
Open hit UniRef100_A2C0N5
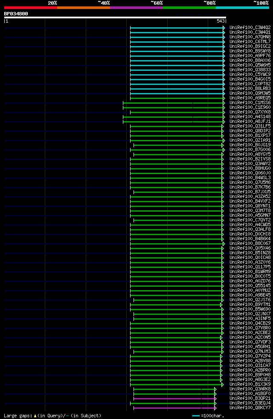(250, 338)
